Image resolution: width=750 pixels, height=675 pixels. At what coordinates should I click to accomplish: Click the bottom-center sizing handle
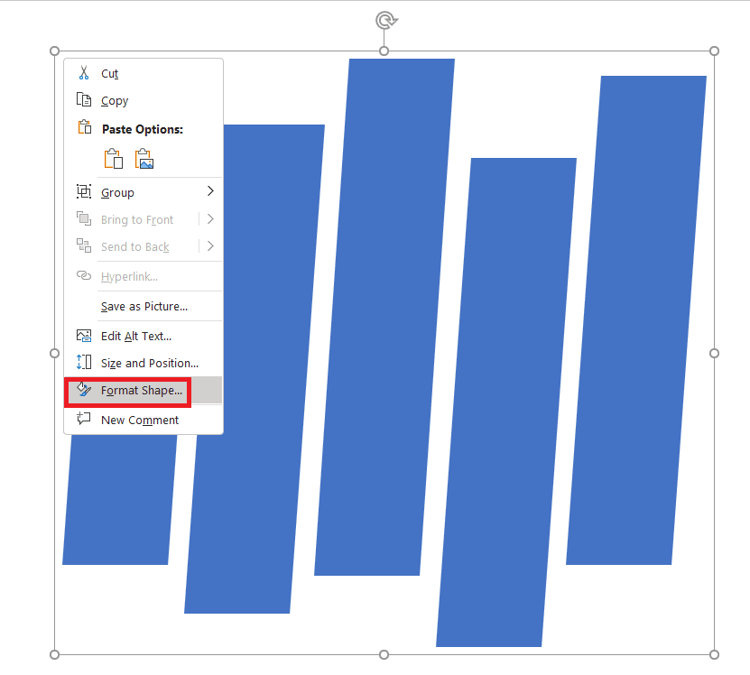pos(384,654)
